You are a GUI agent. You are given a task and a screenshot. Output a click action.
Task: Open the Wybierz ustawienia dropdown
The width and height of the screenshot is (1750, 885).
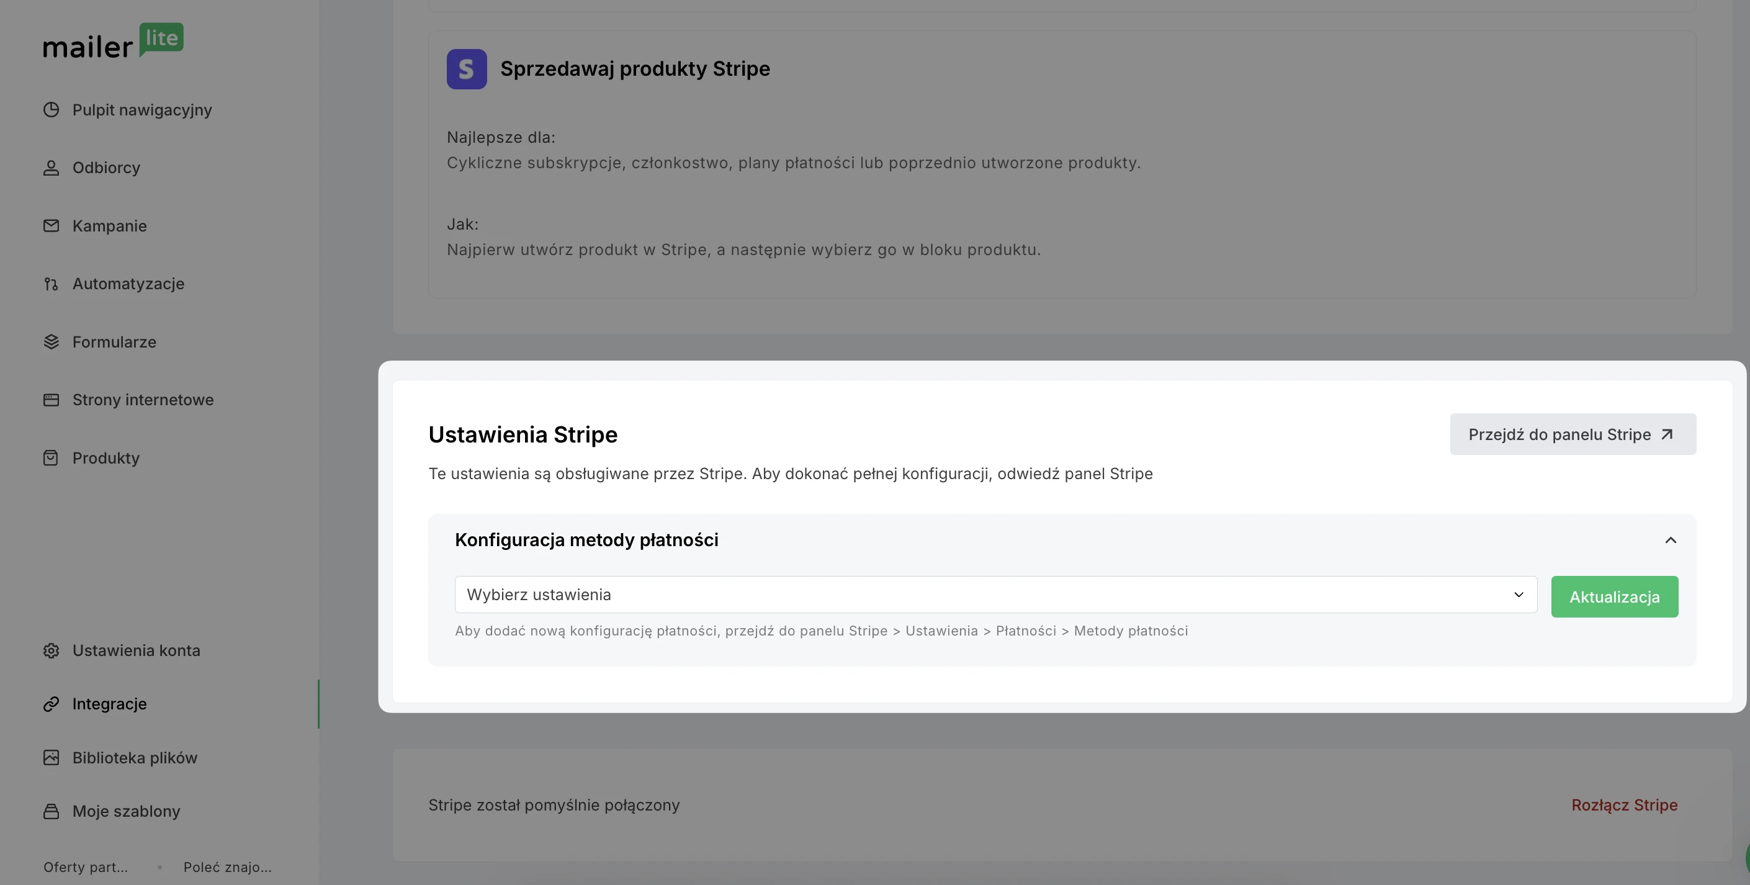[x=996, y=595]
